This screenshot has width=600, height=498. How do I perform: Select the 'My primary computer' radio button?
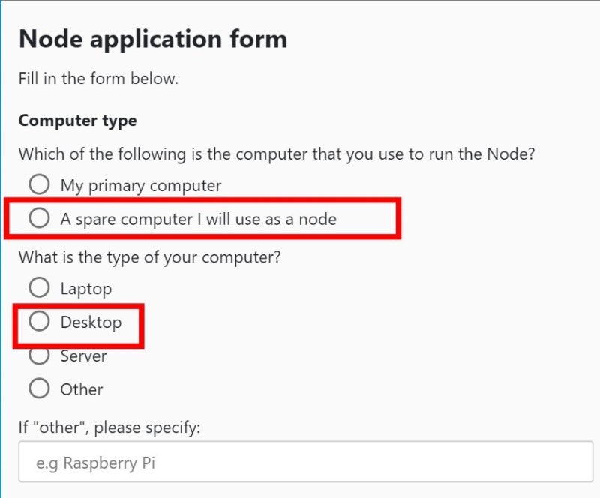click(x=39, y=184)
